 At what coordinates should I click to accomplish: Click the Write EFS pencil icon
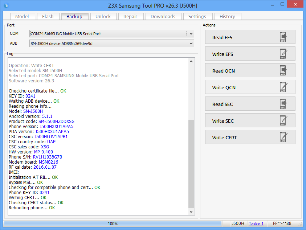coord(283,54)
